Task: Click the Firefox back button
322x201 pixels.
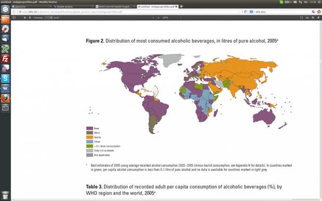Action: (14, 12)
